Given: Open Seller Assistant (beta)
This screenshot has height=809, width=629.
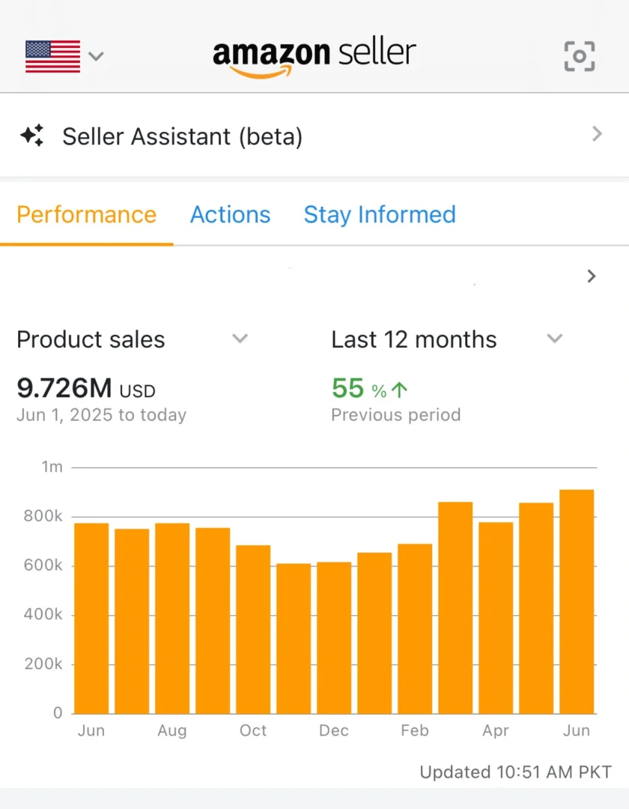Looking at the screenshot, I should pyautogui.click(x=314, y=136).
